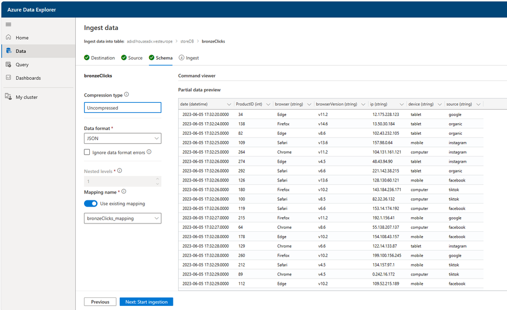Select ProductID cell 89
The width and height of the screenshot is (507, 310).
(x=241, y=274)
